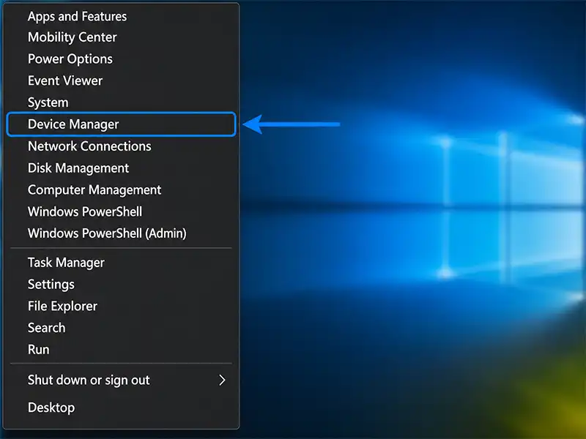Expand the Shut down submenu chevron
This screenshot has height=439, width=586.
click(x=222, y=380)
